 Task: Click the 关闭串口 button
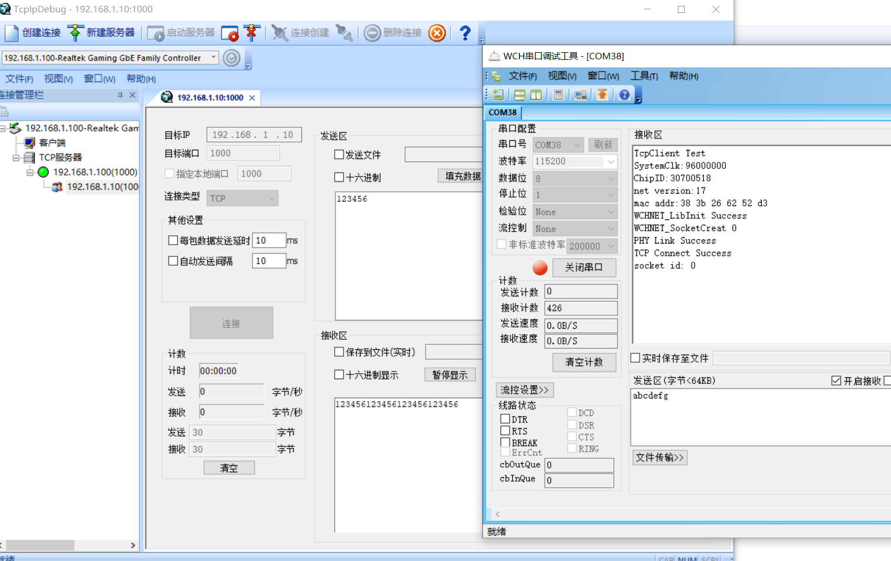(x=584, y=268)
